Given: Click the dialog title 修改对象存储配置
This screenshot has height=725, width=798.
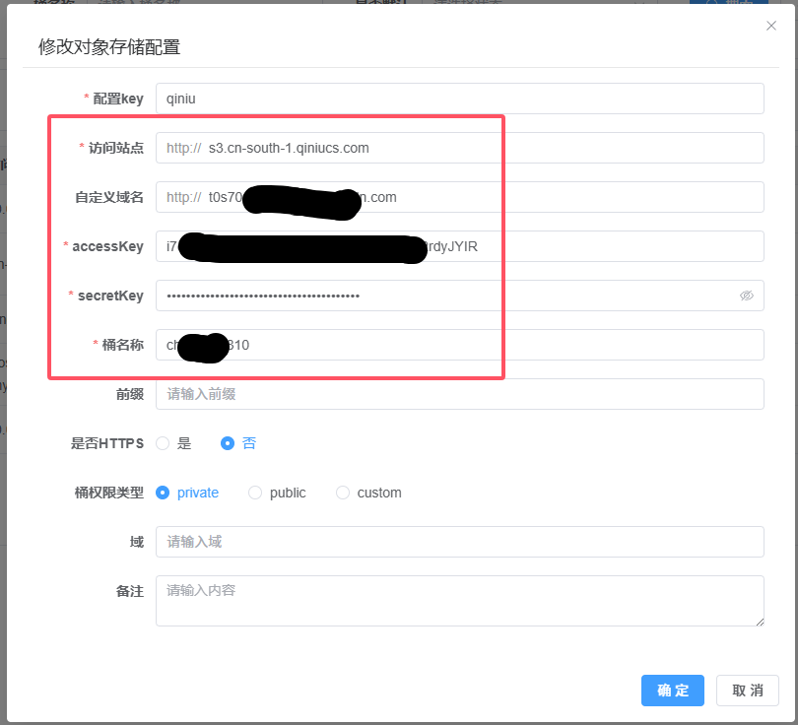Looking at the screenshot, I should (109, 47).
